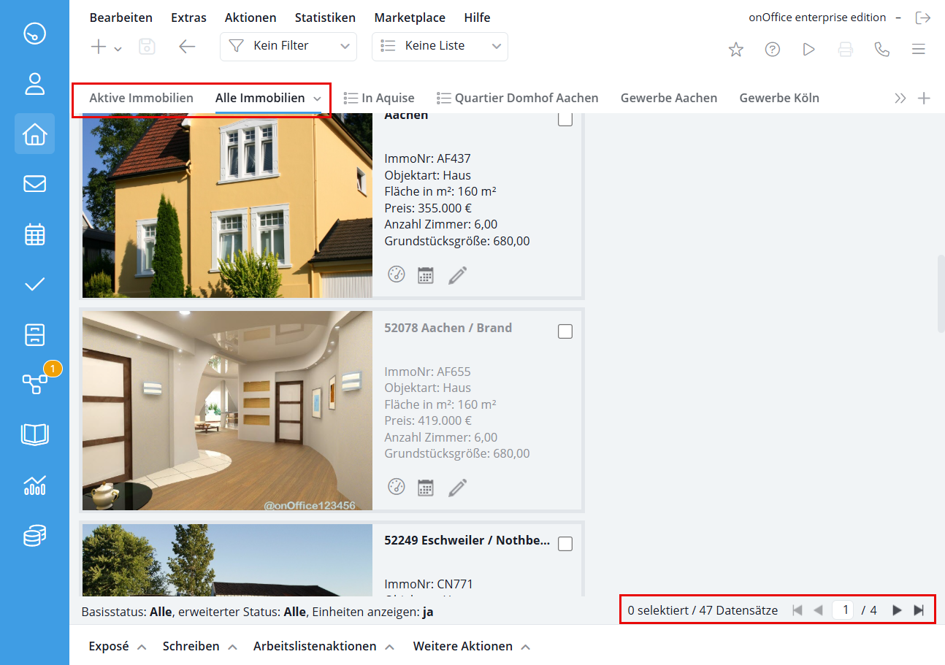Open the Marketplace menu
Image resolution: width=945 pixels, height=665 pixels.
pyautogui.click(x=410, y=18)
